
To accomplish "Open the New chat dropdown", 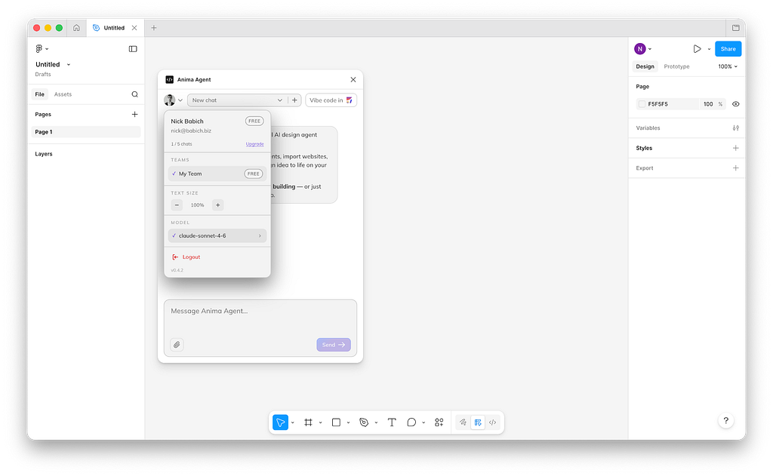I will pyautogui.click(x=237, y=100).
